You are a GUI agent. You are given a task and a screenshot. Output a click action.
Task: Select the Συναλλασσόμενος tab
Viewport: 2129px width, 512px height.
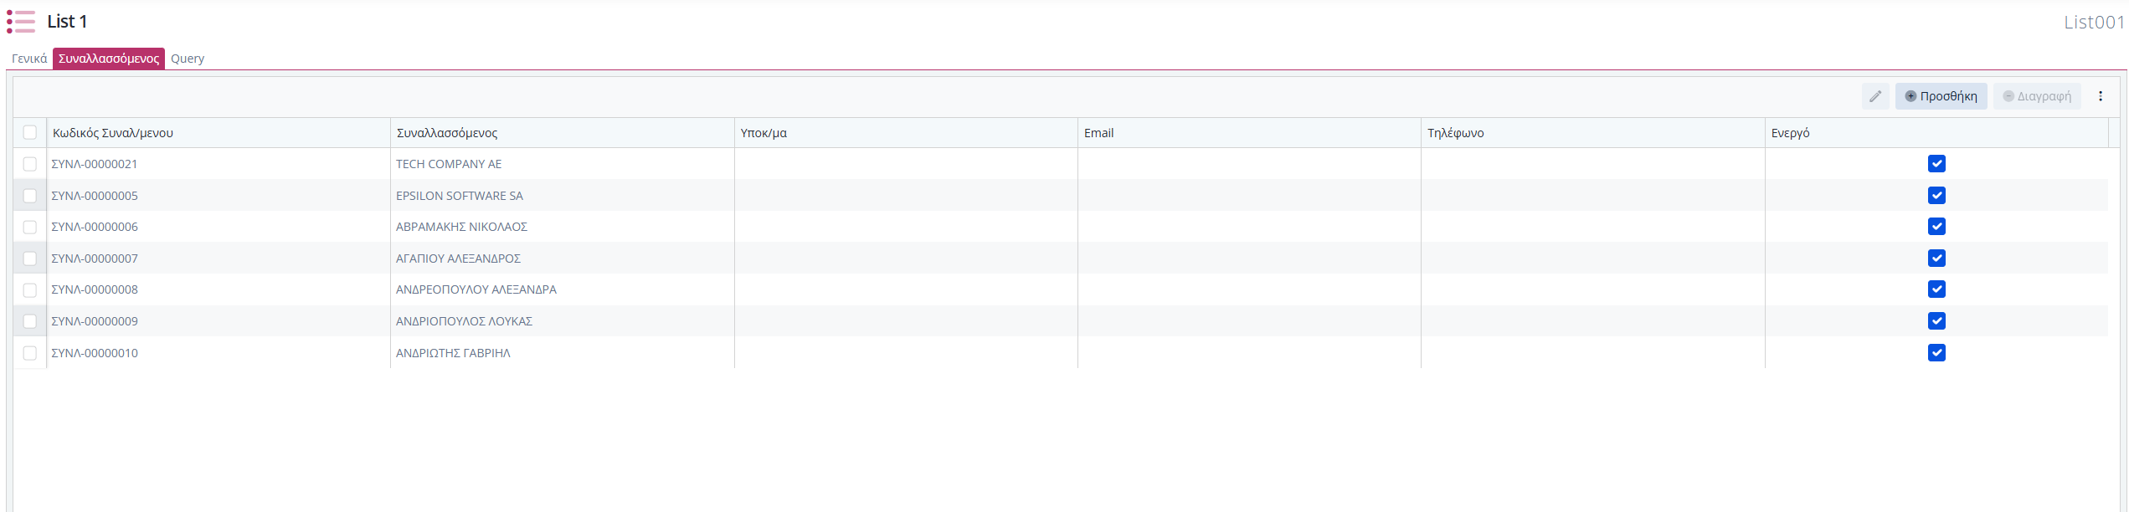[x=109, y=59]
